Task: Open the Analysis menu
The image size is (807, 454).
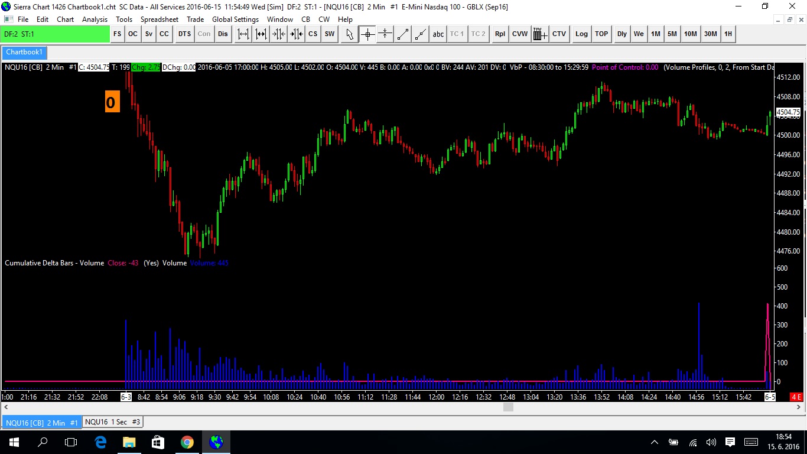Action: [x=95, y=20]
